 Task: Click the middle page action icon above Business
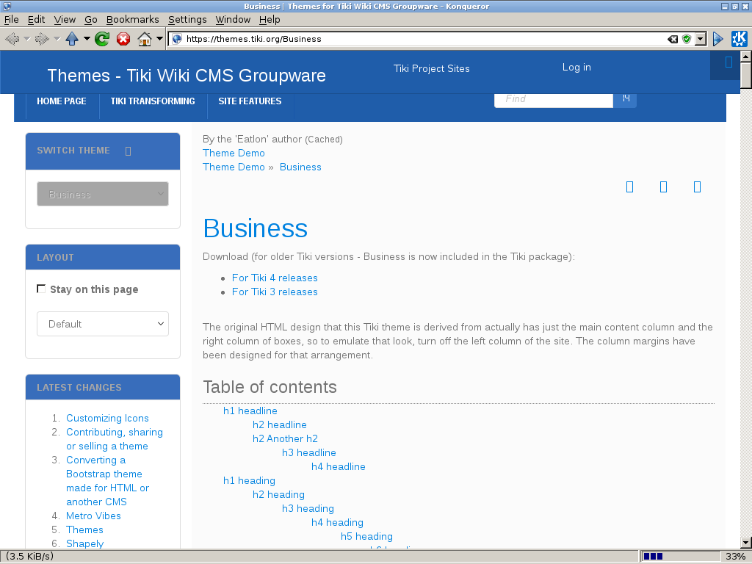(x=663, y=187)
